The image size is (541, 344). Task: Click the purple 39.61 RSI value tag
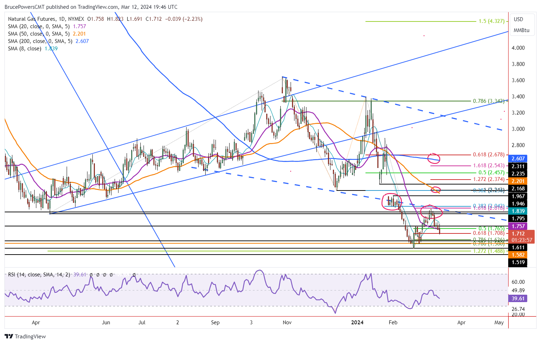tap(518, 299)
